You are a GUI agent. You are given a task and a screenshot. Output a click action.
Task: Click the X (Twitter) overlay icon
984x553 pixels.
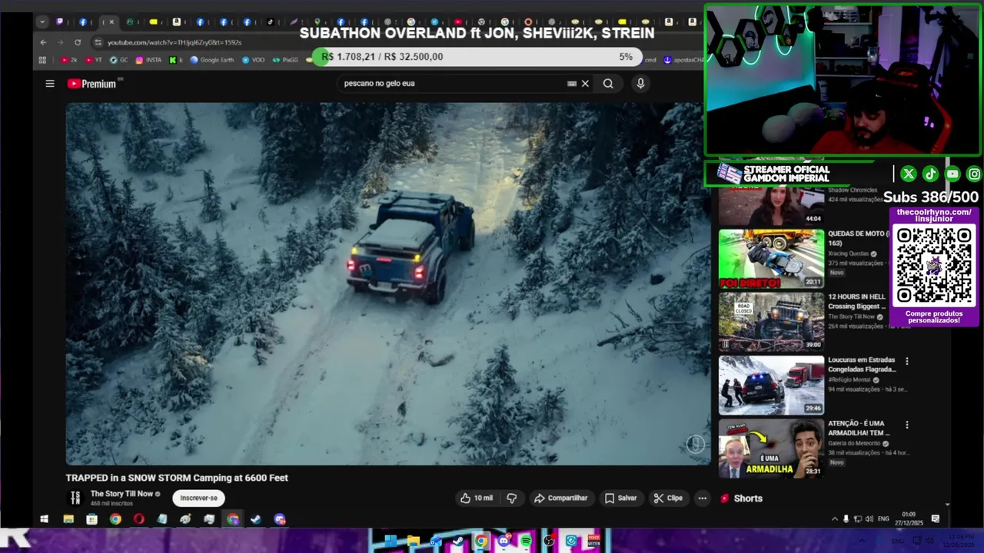909,174
